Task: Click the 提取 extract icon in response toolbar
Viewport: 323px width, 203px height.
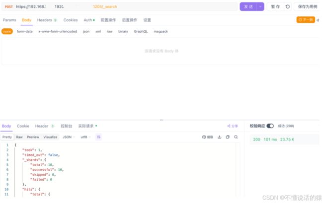Action: pos(207,137)
